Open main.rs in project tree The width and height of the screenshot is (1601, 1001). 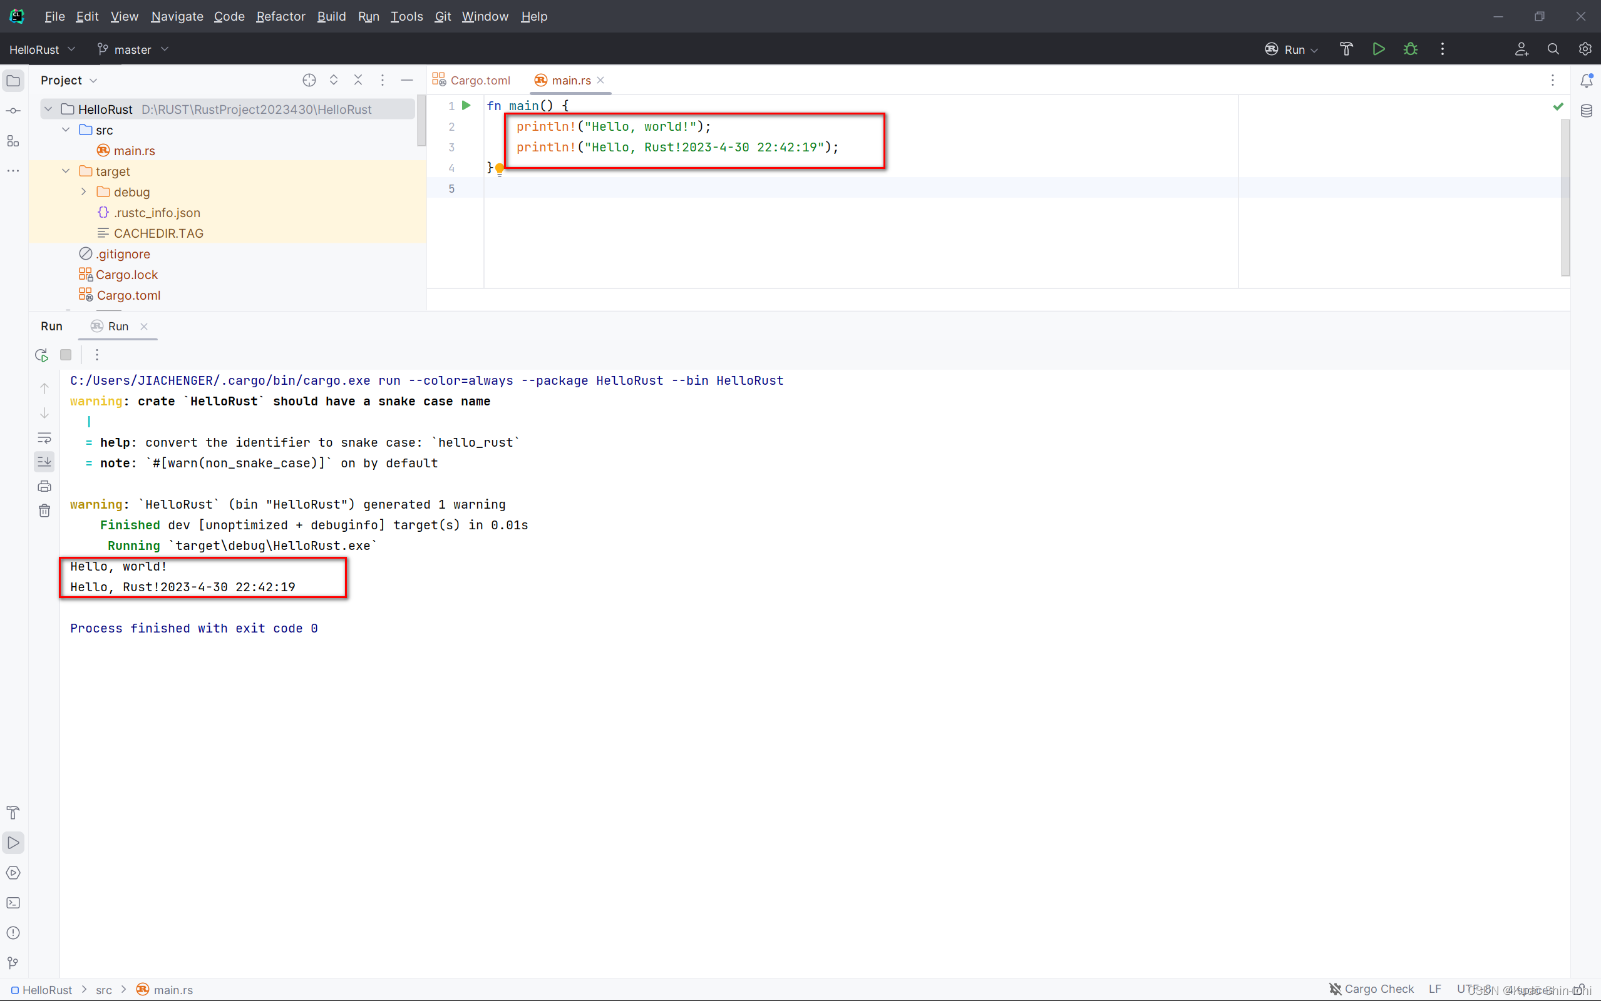pos(126,151)
